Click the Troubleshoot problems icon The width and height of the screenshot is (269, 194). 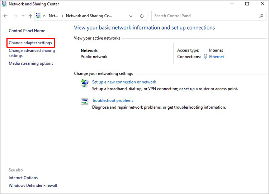coord(85,101)
